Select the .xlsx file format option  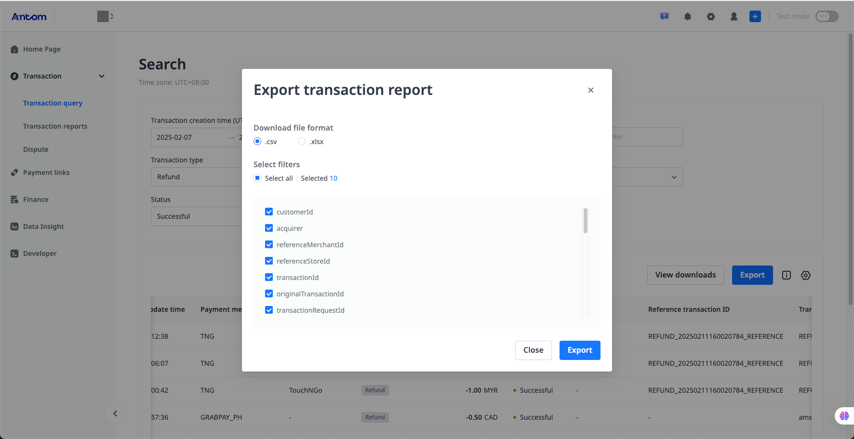pyautogui.click(x=302, y=141)
